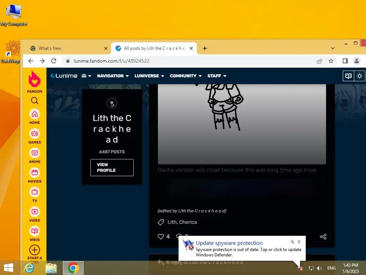Open the clock showing 1:43 PM
366x275 pixels.
point(351,268)
